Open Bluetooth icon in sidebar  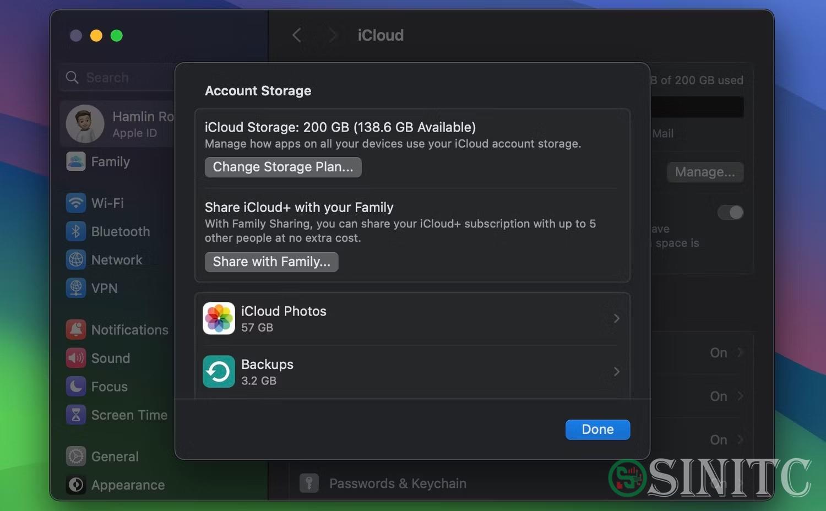tap(76, 231)
